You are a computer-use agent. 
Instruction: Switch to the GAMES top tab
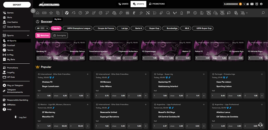(x=123, y=4)
